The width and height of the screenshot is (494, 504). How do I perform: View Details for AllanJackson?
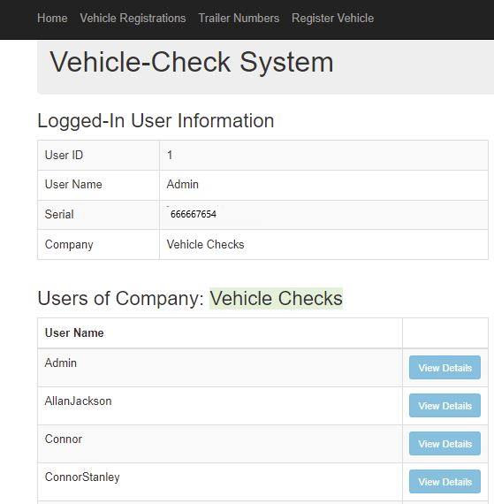445,405
